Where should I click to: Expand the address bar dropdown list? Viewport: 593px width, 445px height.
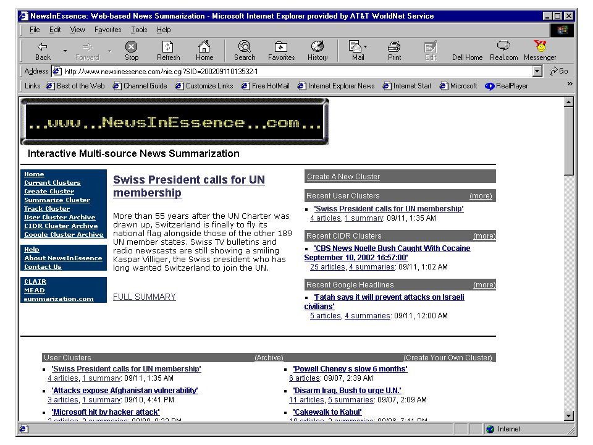pos(537,71)
